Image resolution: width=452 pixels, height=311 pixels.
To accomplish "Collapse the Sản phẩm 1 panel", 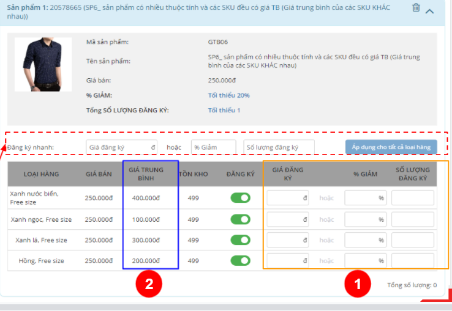I will pyautogui.click(x=430, y=10).
